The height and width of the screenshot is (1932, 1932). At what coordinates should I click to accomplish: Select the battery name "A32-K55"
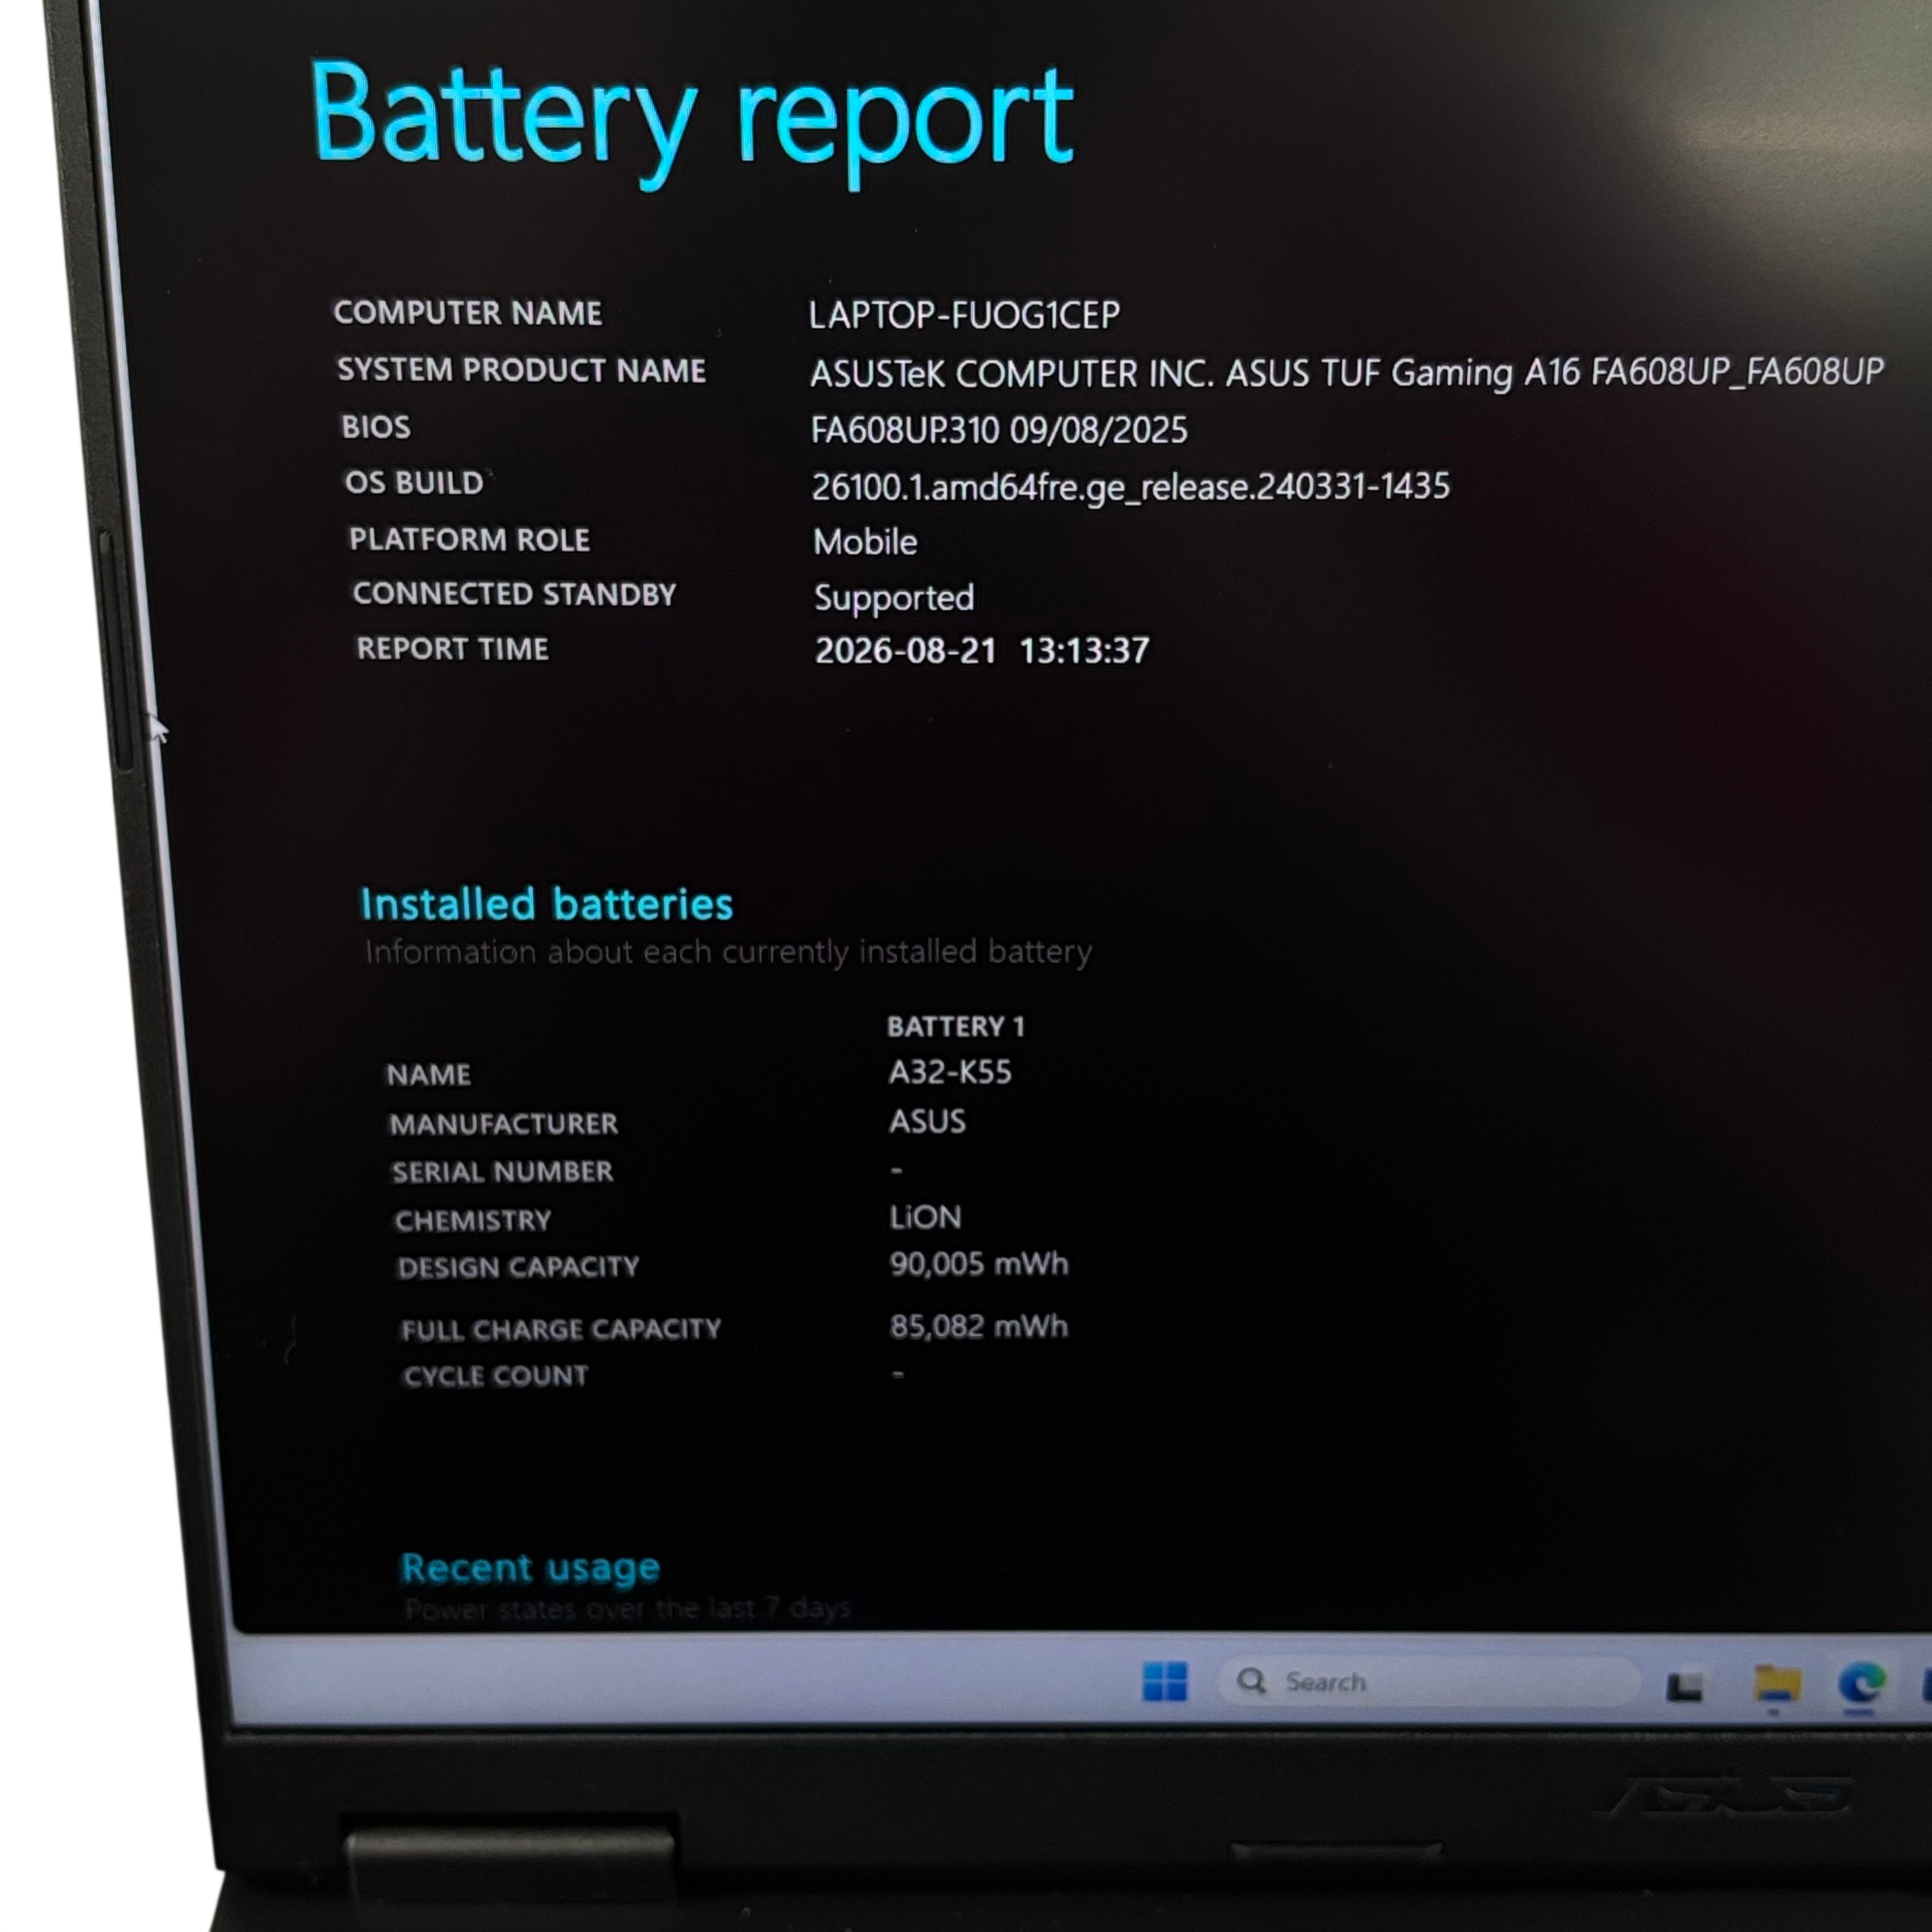tap(950, 1072)
